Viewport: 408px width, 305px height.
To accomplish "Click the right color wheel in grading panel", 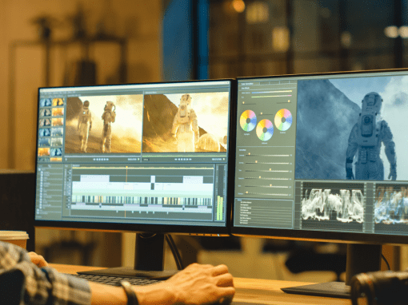I will (x=283, y=120).
